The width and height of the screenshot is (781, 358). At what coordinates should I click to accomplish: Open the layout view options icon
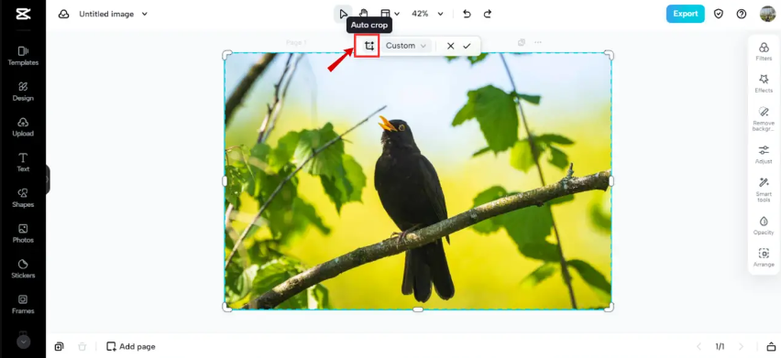pos(385,14)
